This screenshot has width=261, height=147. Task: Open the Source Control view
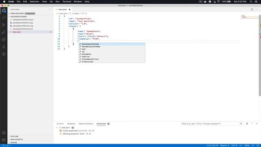click(x=4, y=25)
